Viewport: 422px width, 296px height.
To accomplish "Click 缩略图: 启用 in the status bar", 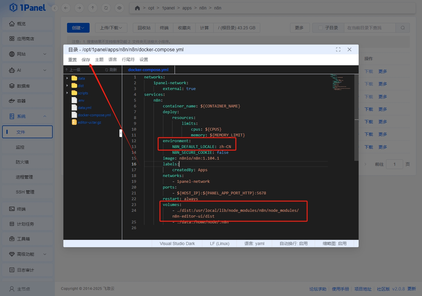I will 335,244.
